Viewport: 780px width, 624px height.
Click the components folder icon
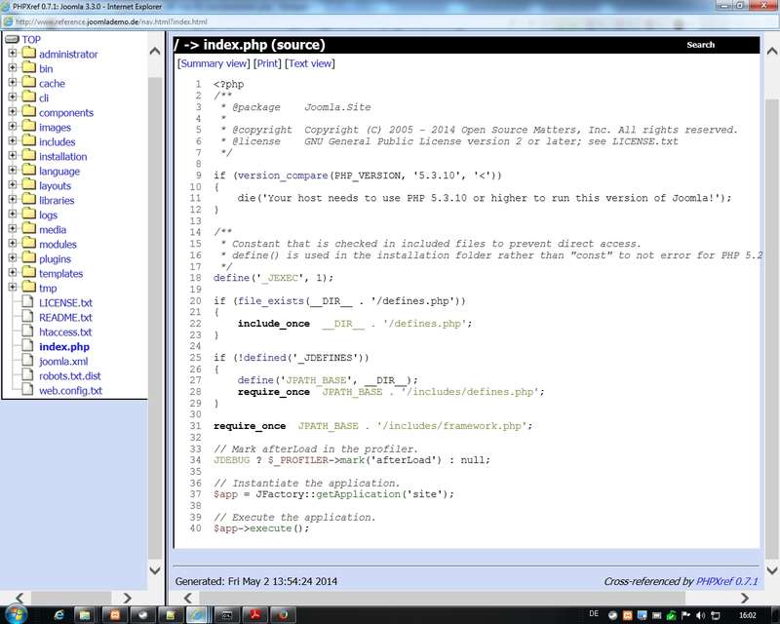(27, 113)
